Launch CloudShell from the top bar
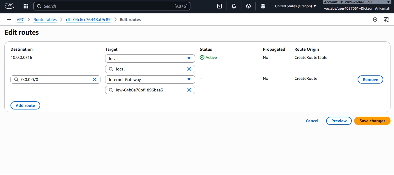 click(219, 6)
